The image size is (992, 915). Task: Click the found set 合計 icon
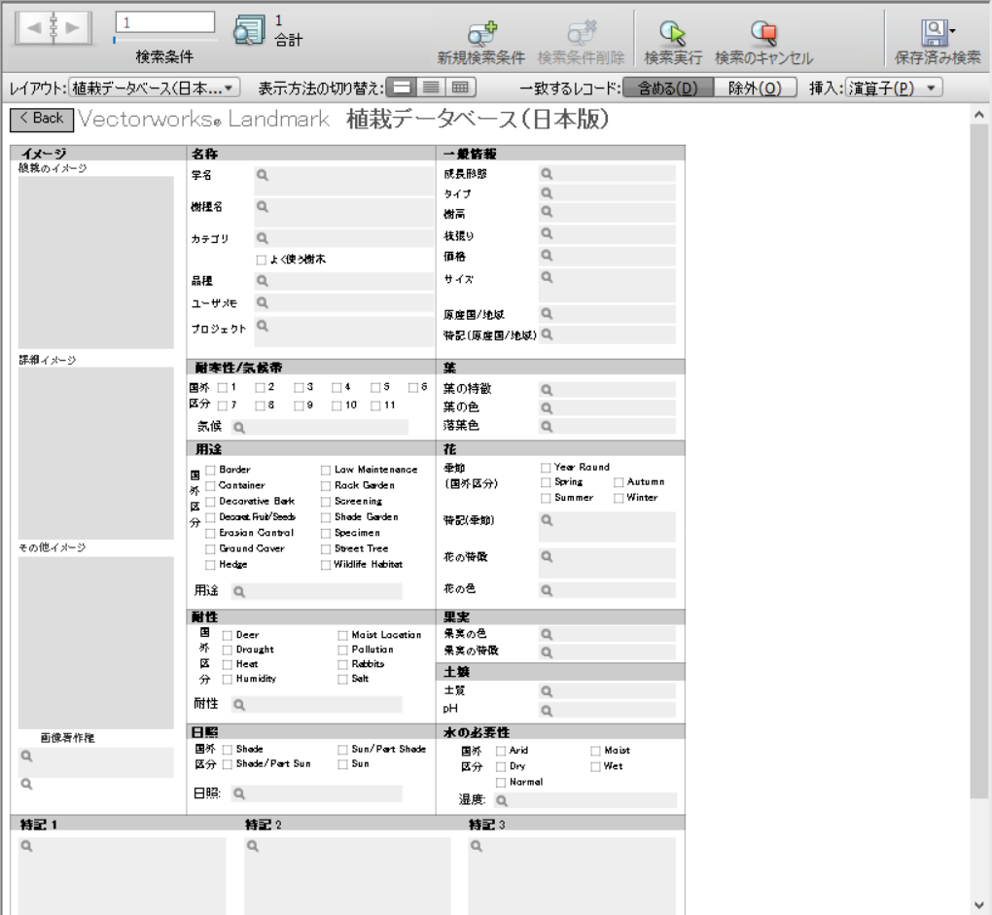250,31
